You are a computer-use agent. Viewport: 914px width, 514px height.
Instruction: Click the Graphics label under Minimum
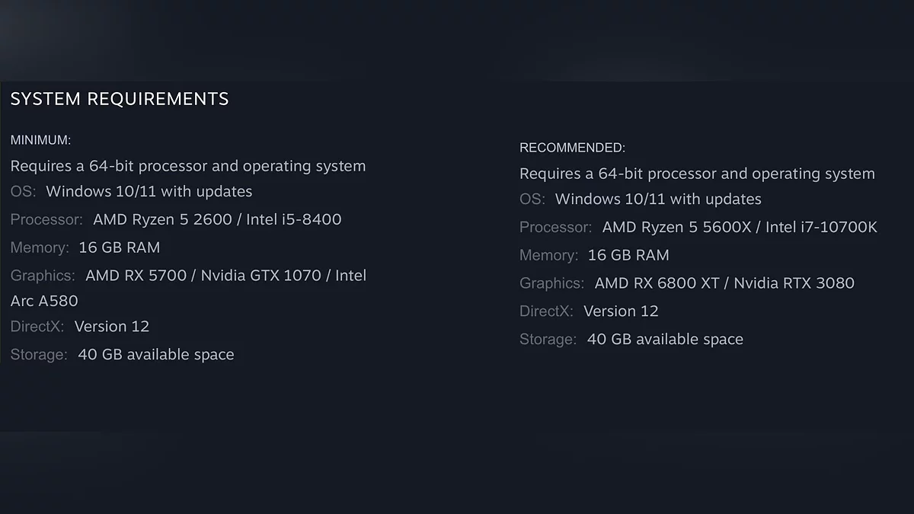point(43,276)
